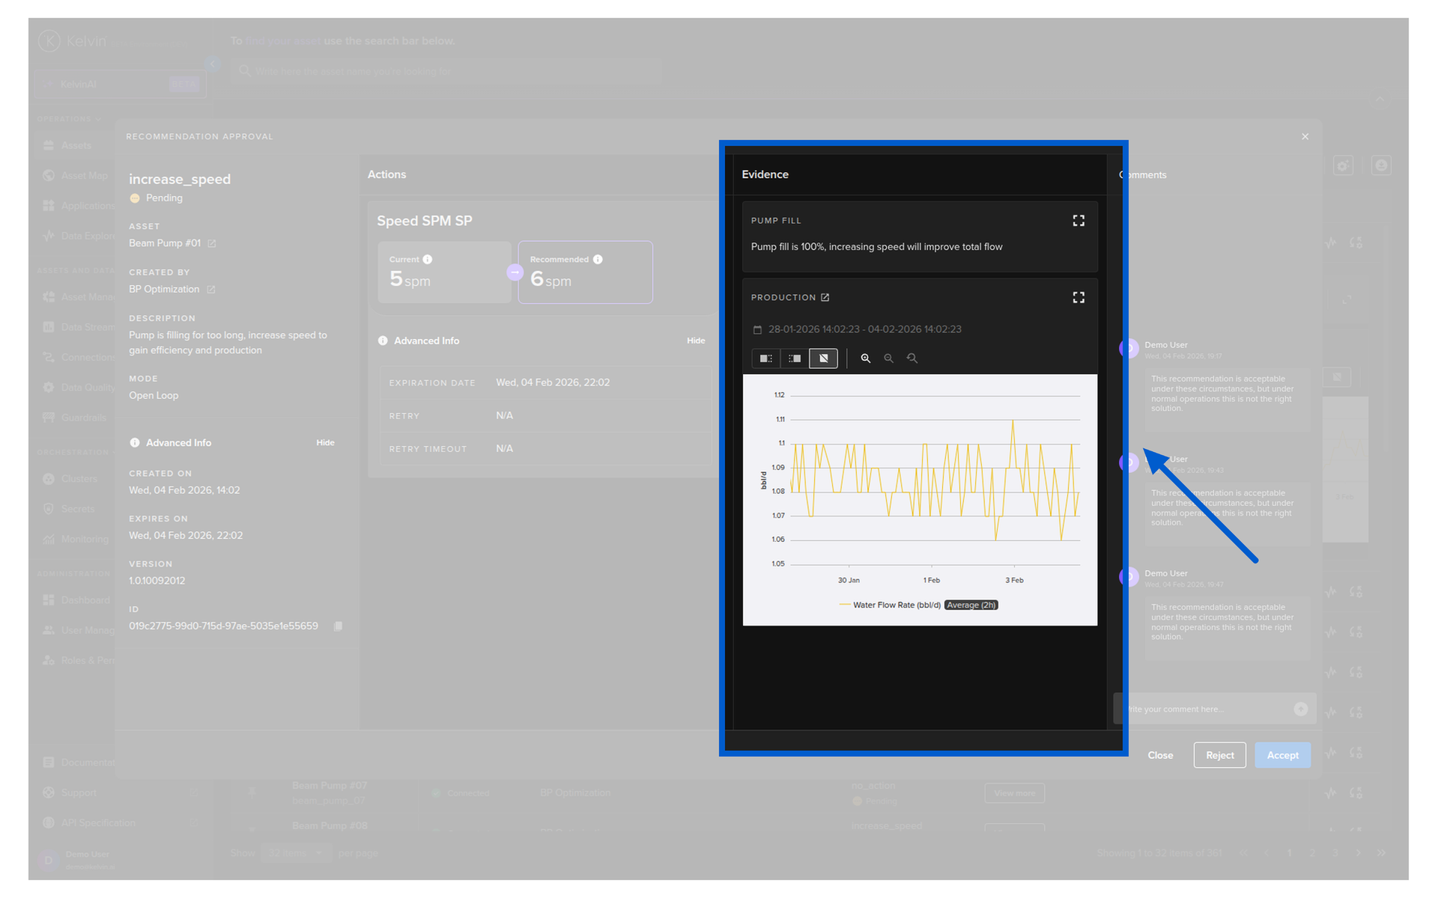Hide the left panel Advanced Info section

[x=325, y=443]
